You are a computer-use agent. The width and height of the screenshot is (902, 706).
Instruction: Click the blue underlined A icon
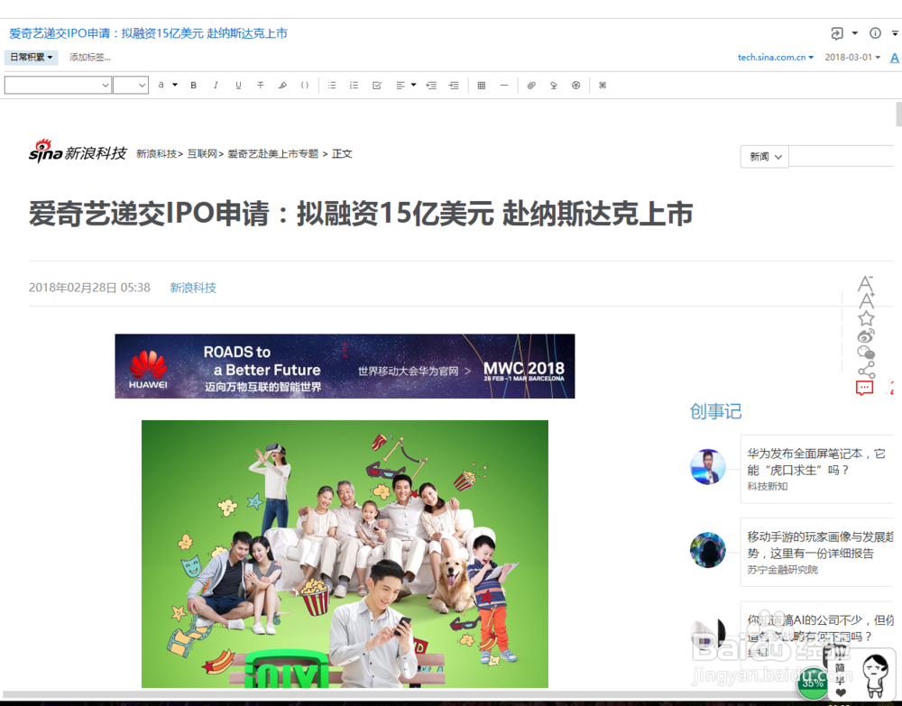[895, 58]
